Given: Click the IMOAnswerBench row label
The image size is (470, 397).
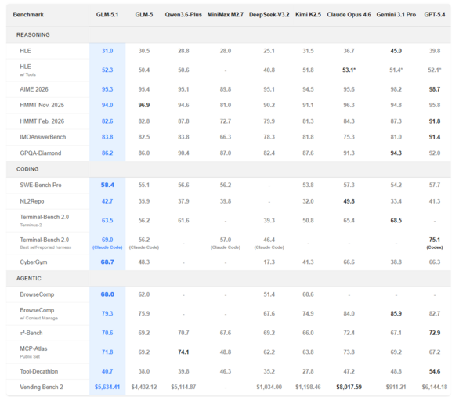Looking at the screenshot, I should tap(43, 137).
